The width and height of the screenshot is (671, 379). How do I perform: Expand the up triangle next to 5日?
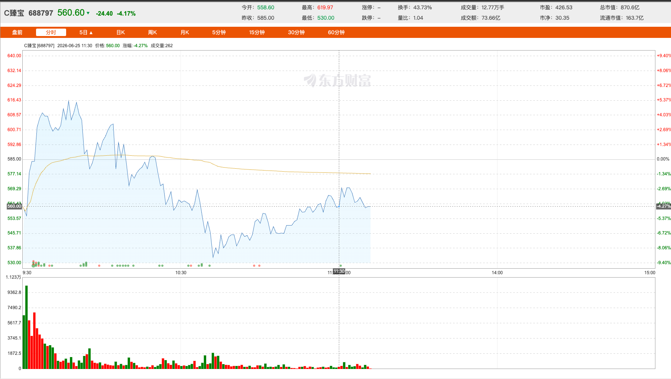pyautogui.click(x=91, y=33)
